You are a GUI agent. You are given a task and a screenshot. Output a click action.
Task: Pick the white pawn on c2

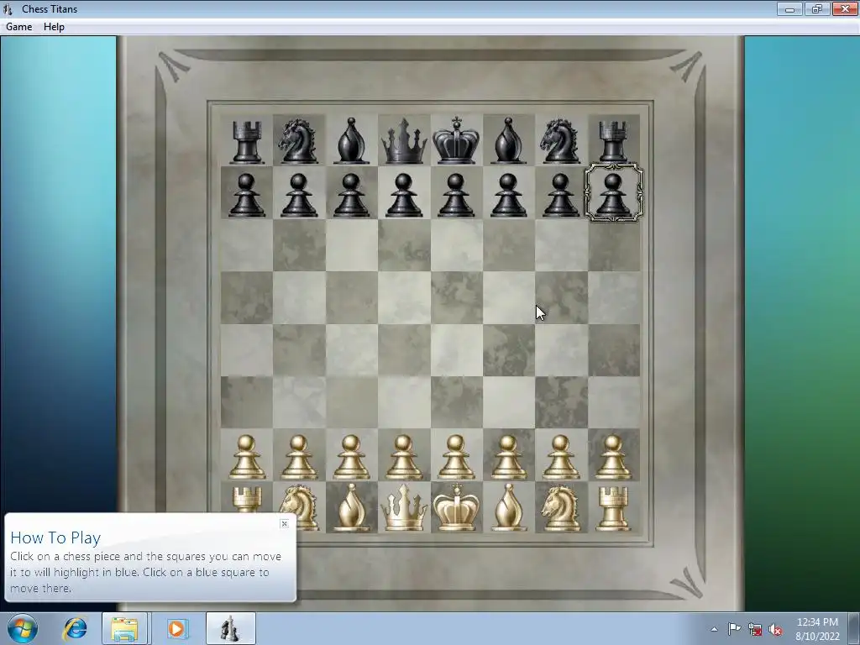click(x=351, y=457)
